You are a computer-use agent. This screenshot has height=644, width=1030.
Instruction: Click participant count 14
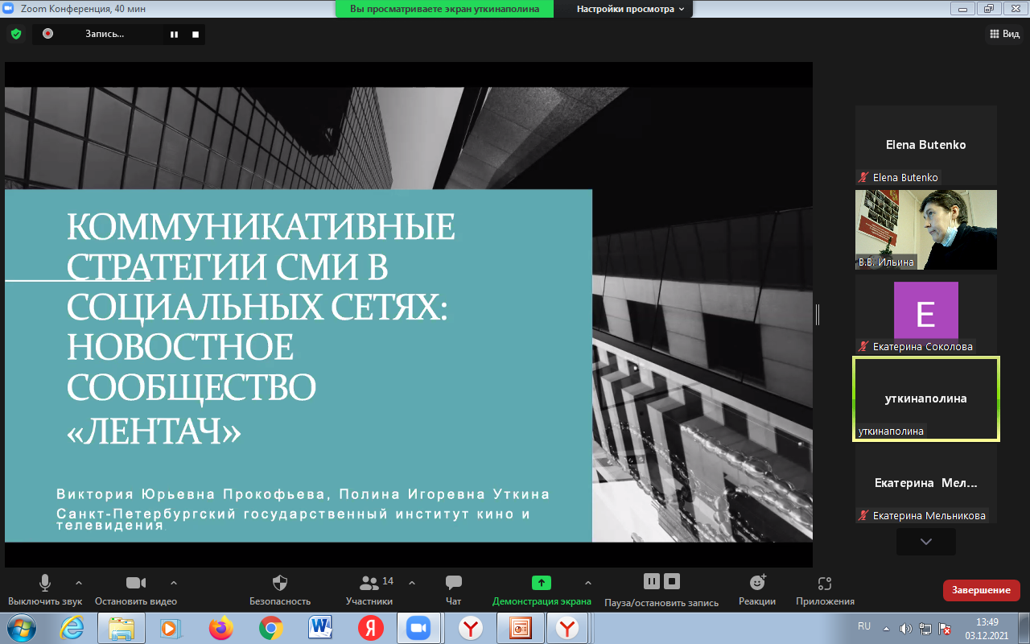point(388,580)
